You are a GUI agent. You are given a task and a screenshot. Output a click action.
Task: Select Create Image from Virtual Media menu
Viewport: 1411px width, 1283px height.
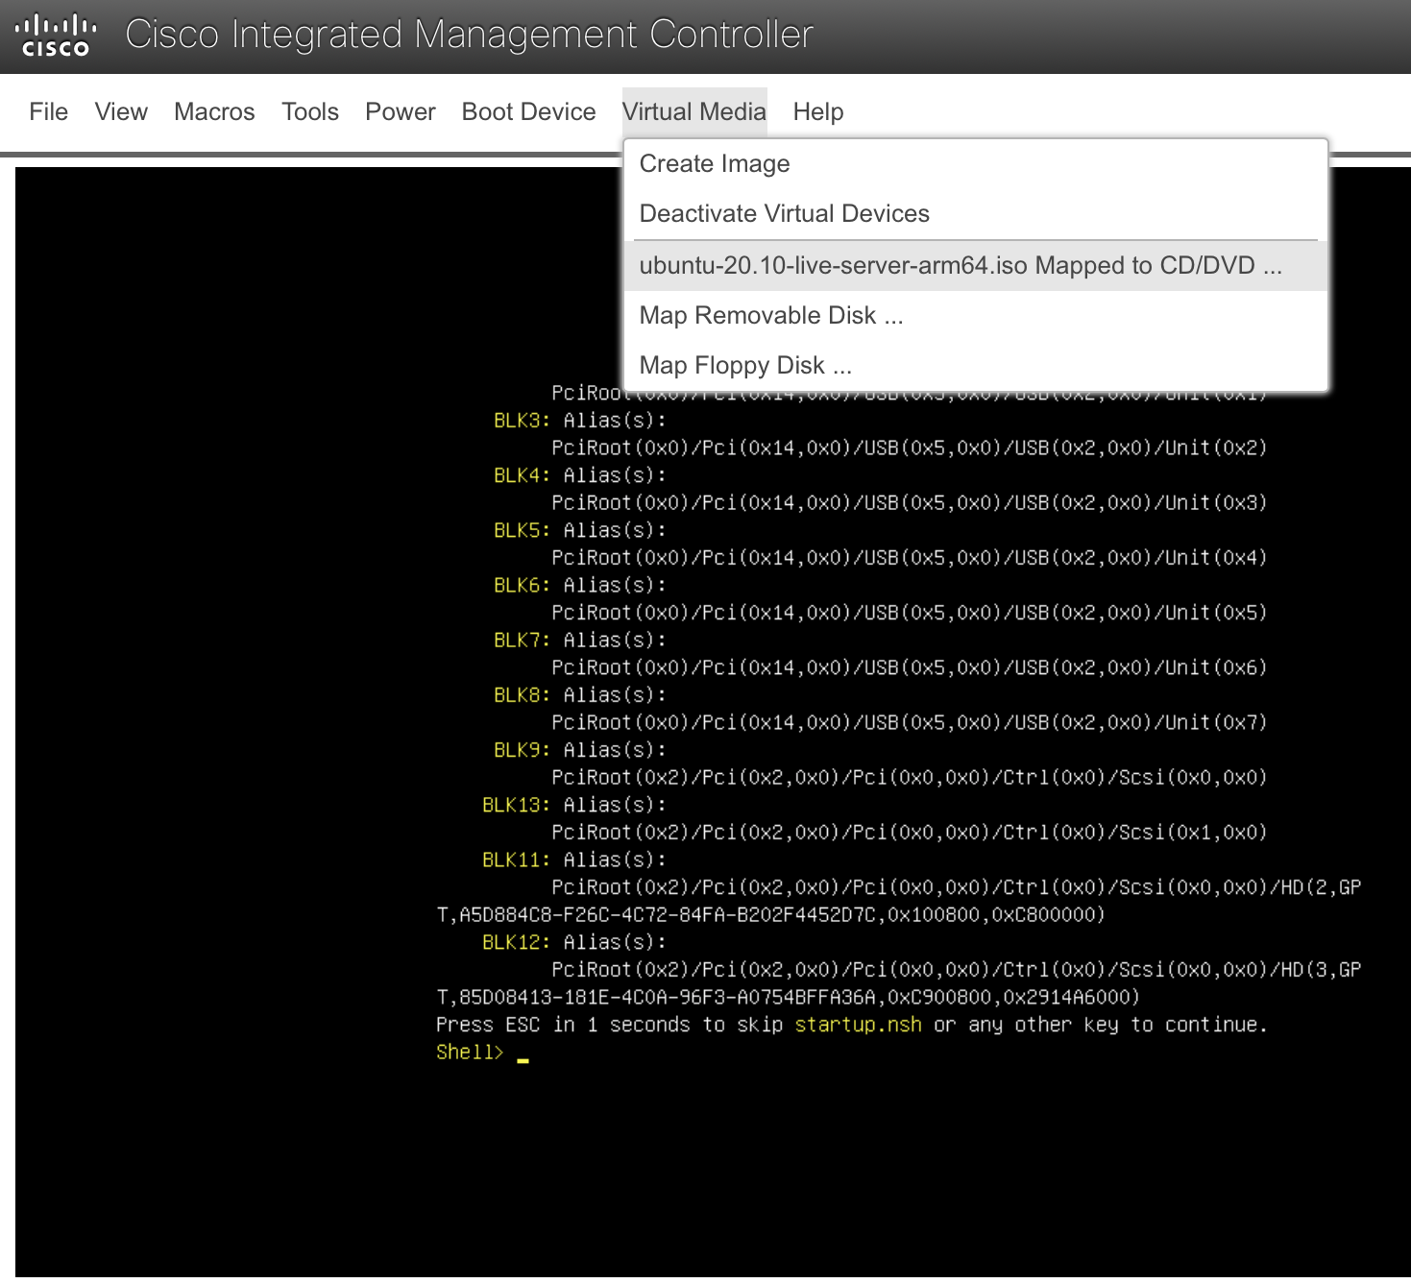point(714,163)
